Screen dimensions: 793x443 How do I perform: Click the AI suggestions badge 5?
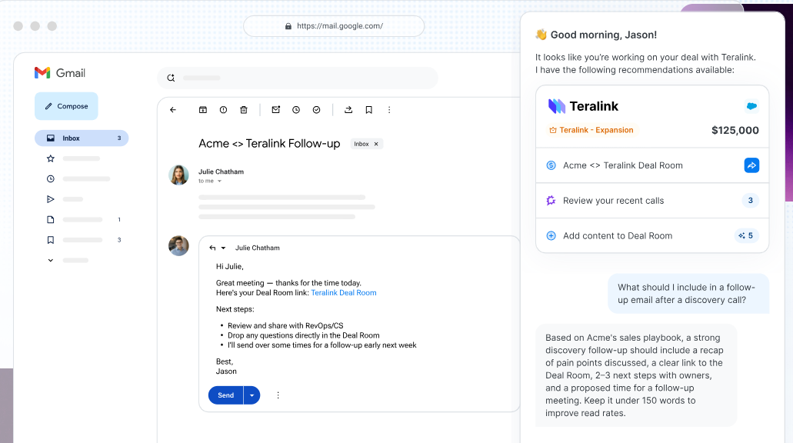(x=746, y=235)
